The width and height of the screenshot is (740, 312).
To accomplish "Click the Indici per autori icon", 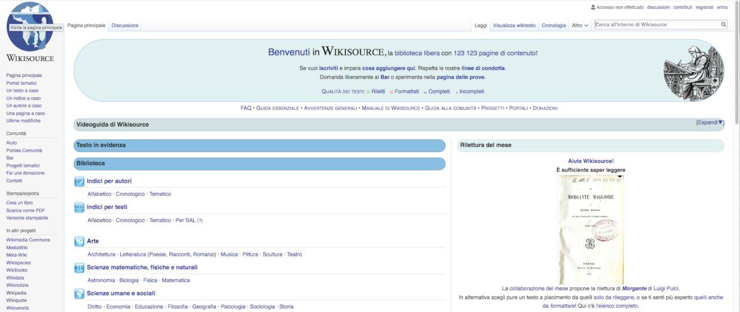I will 79,181.
